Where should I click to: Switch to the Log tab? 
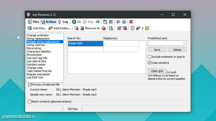click(x=63, y=22)
